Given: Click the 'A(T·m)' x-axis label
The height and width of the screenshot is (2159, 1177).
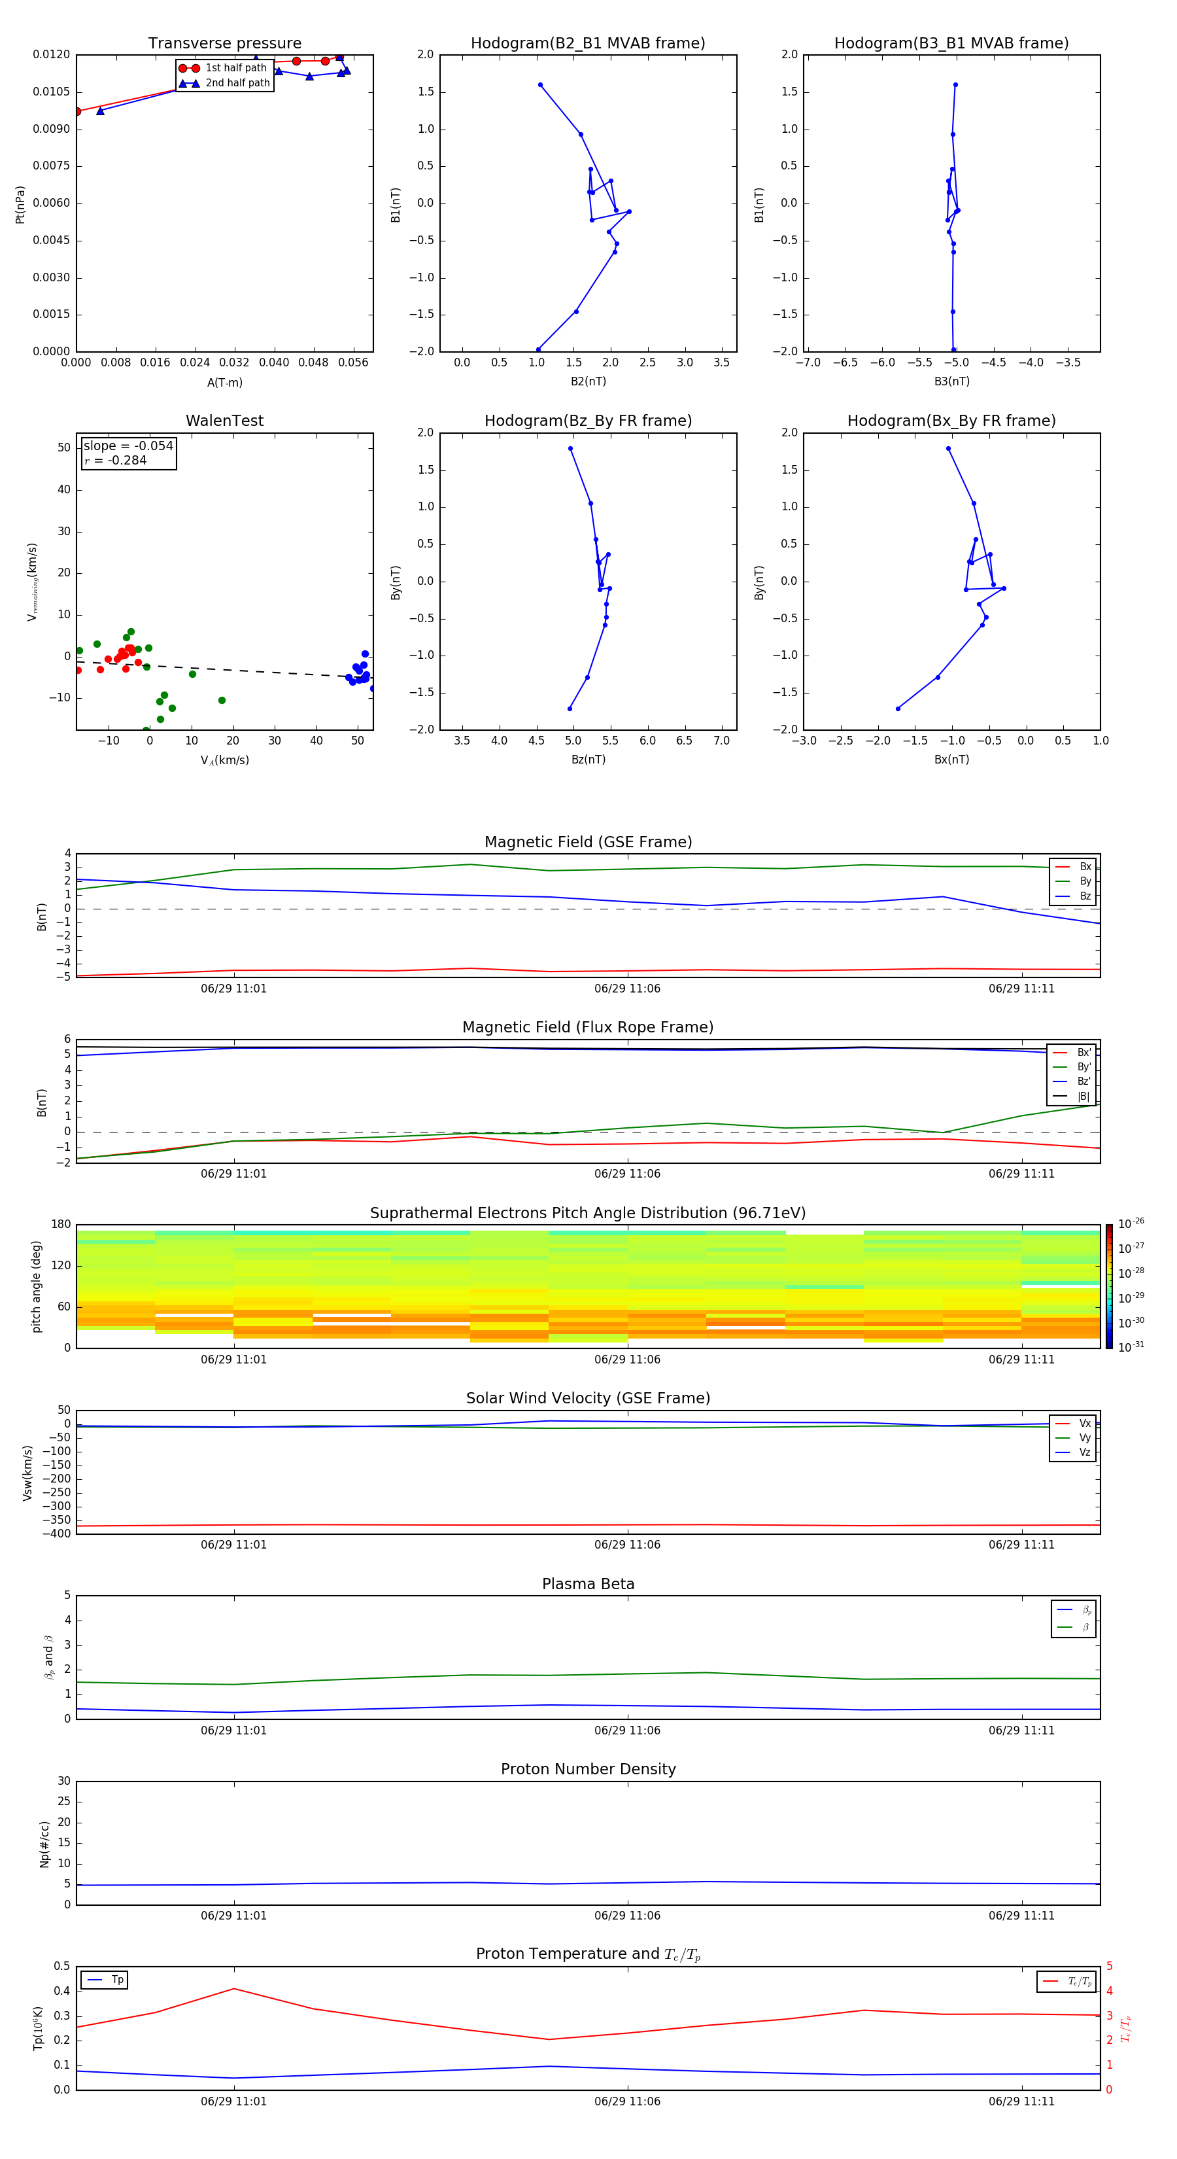Looking at the screenshot, I should (224, 382).
